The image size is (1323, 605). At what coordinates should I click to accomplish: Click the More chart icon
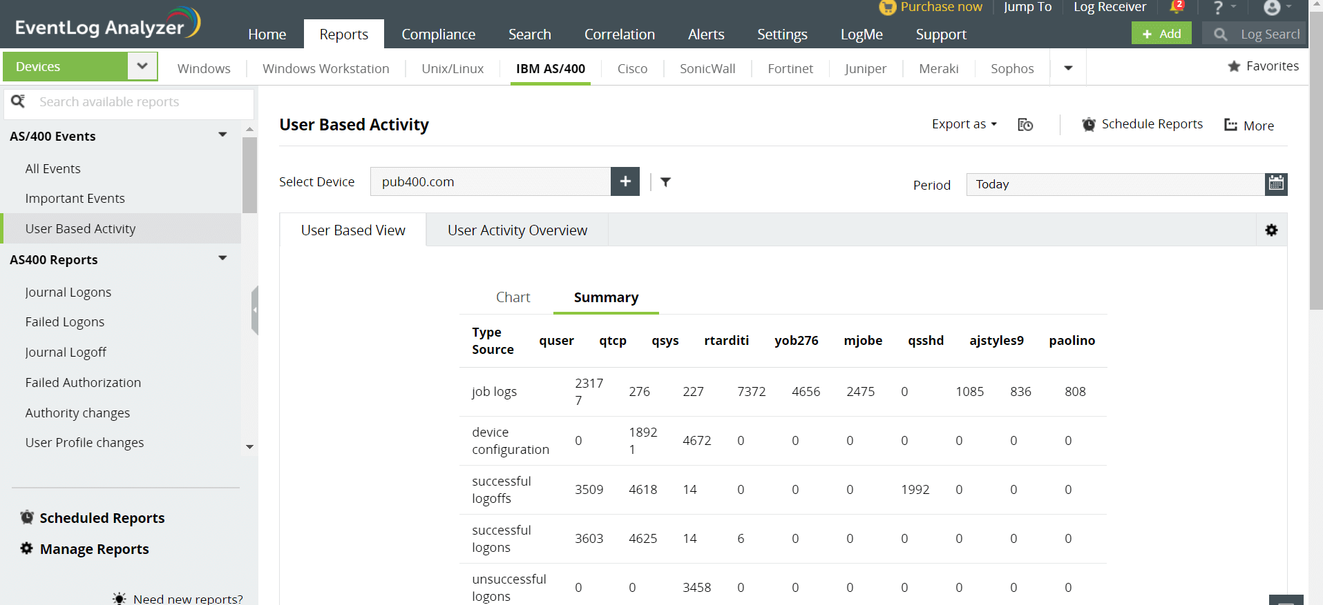(1231, 125)
